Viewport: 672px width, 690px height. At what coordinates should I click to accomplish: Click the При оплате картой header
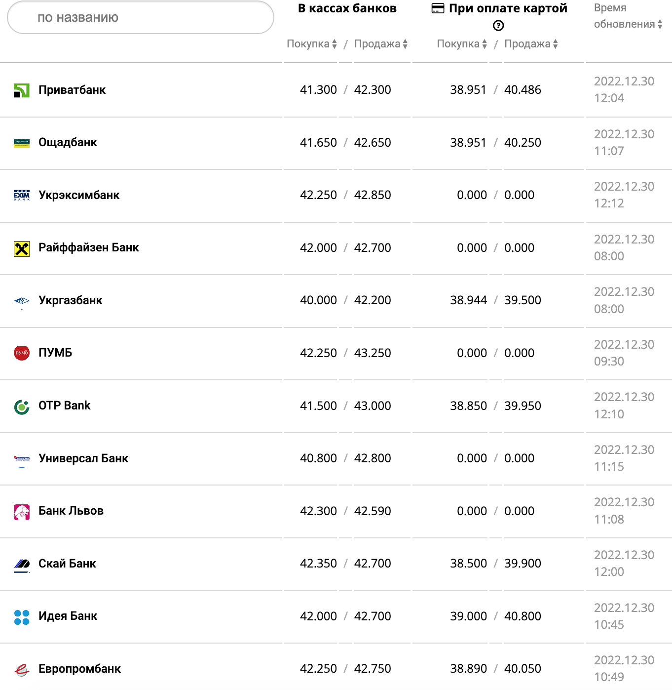(x=507, y=8)
